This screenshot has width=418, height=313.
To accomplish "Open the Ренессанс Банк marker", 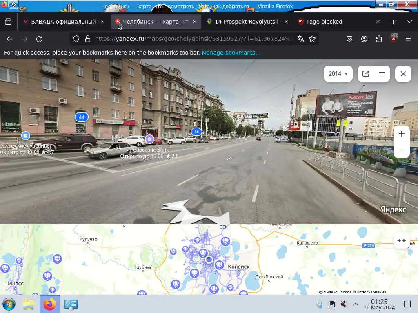I will tap(149, 139).
